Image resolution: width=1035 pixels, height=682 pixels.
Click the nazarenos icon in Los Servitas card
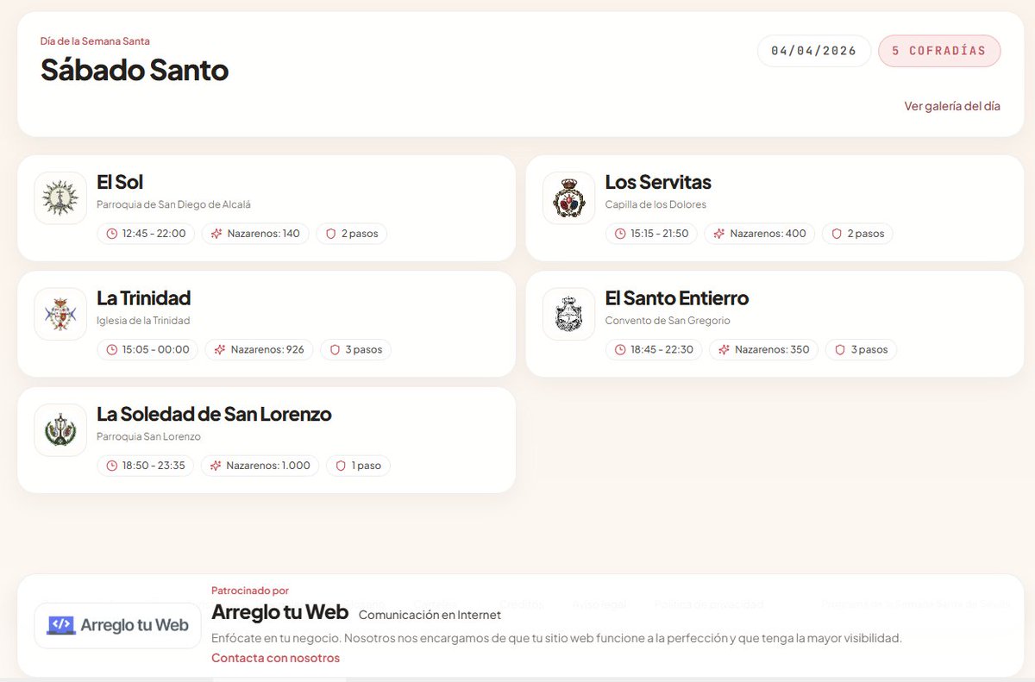coord(719,234)
